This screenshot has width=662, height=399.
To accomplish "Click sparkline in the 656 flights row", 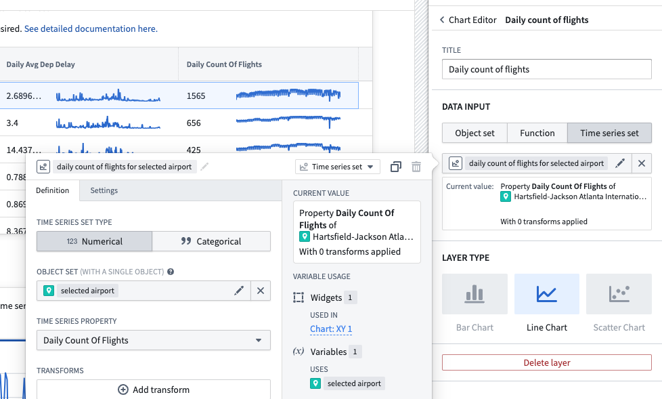I will pyautogui.click(x=288, y=122).
